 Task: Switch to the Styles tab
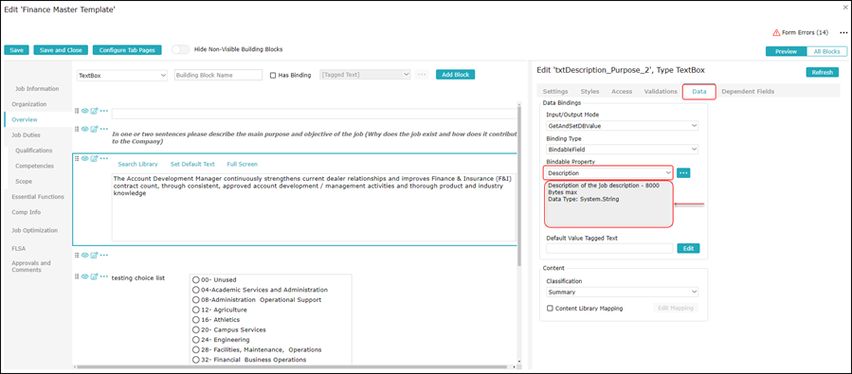(589, 91)
